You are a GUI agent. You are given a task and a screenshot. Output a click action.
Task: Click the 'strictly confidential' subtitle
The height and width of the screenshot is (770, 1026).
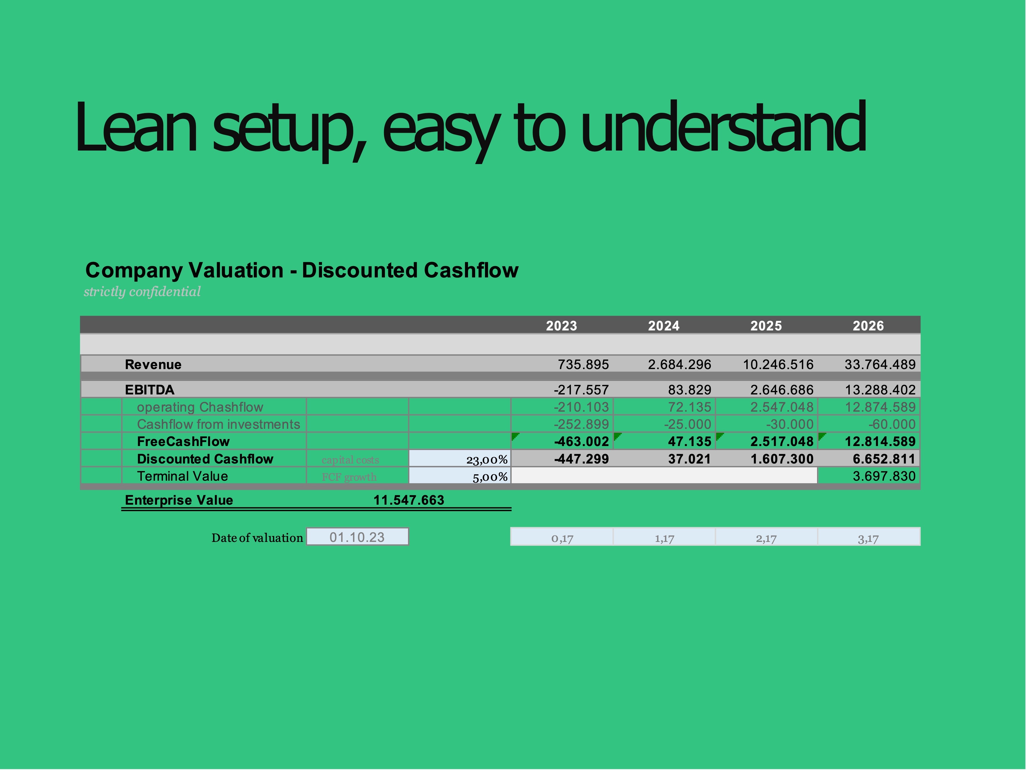tap(142, 292)
